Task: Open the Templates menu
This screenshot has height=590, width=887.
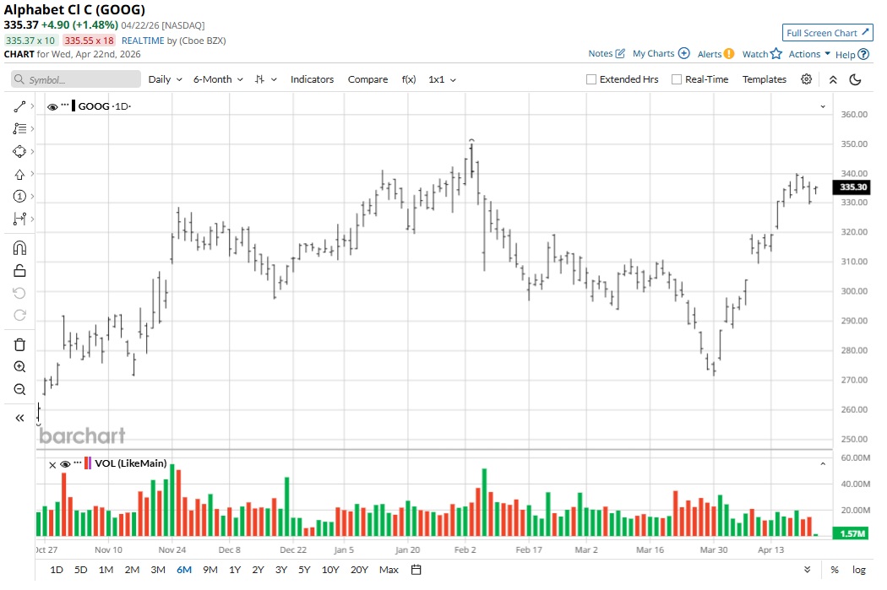Action: pyautogui.click(x=765, y=79)
